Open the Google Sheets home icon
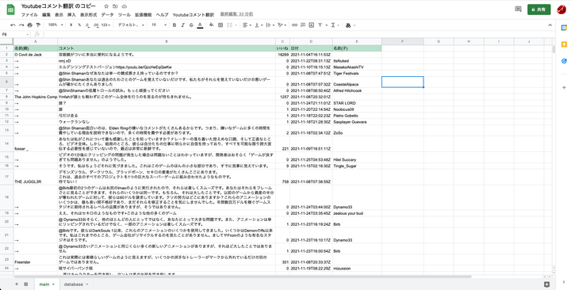 pos(10,10)
